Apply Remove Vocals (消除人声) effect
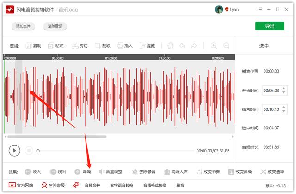 click(x=176, y=171)
